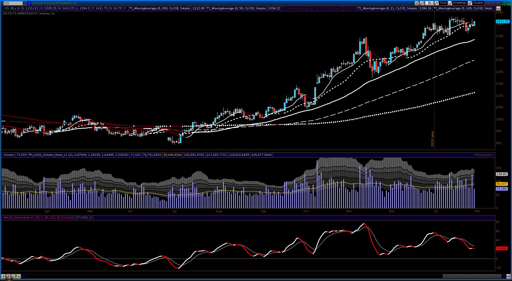Click the 10-period TS_MovingAverage legend label in red
512x281 pixels.
pyautogui.click(x=312, y=8)
